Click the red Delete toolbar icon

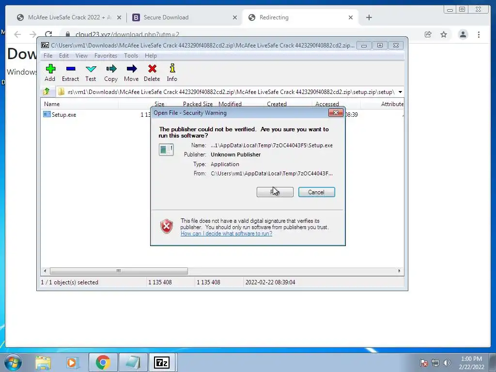[x=152, y=73]
